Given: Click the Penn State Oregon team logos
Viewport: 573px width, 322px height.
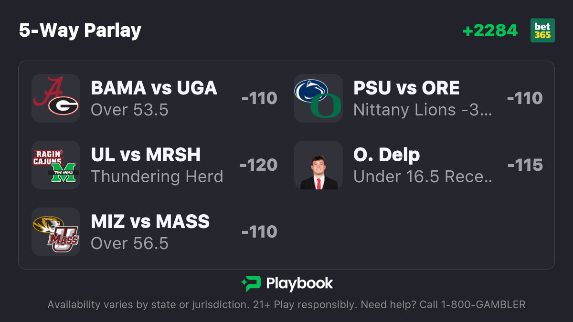Looking at the screenshot, I should click(x=318, y=98).
